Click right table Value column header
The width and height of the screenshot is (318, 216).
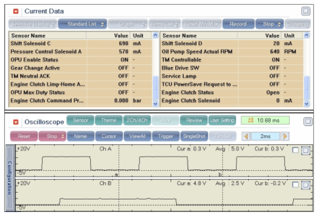[x=260, y=36]
